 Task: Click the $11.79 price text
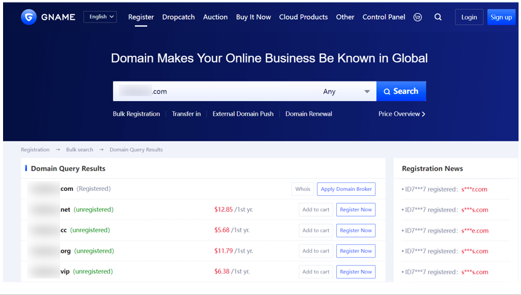[x=223, y=251]
